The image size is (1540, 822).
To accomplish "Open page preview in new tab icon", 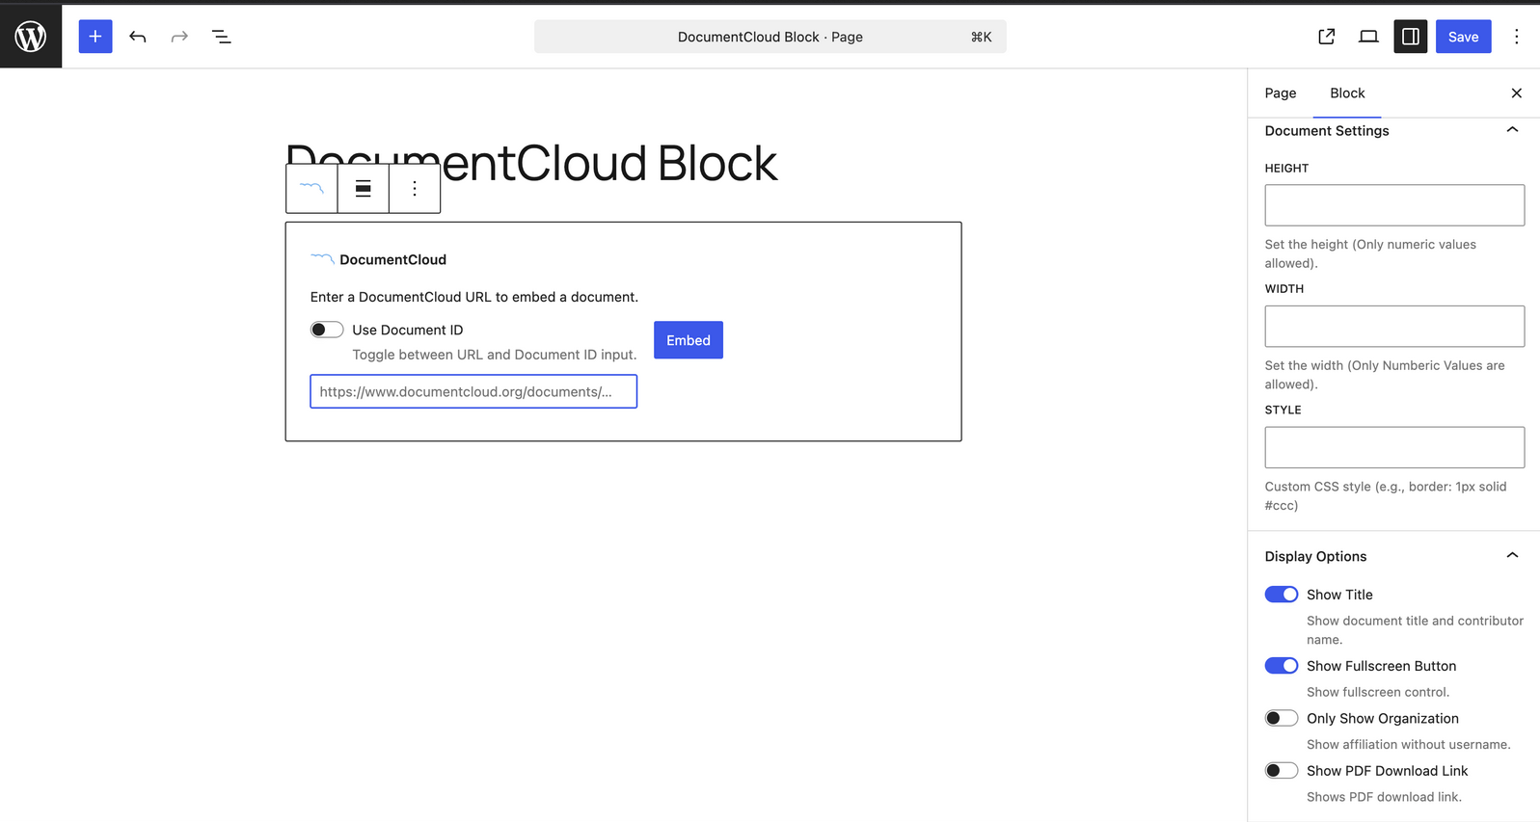I will 1326,37.
